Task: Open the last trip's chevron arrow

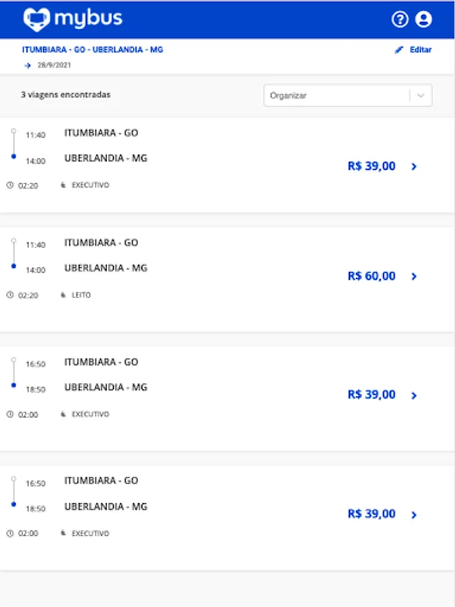Action: click(414, 515)
